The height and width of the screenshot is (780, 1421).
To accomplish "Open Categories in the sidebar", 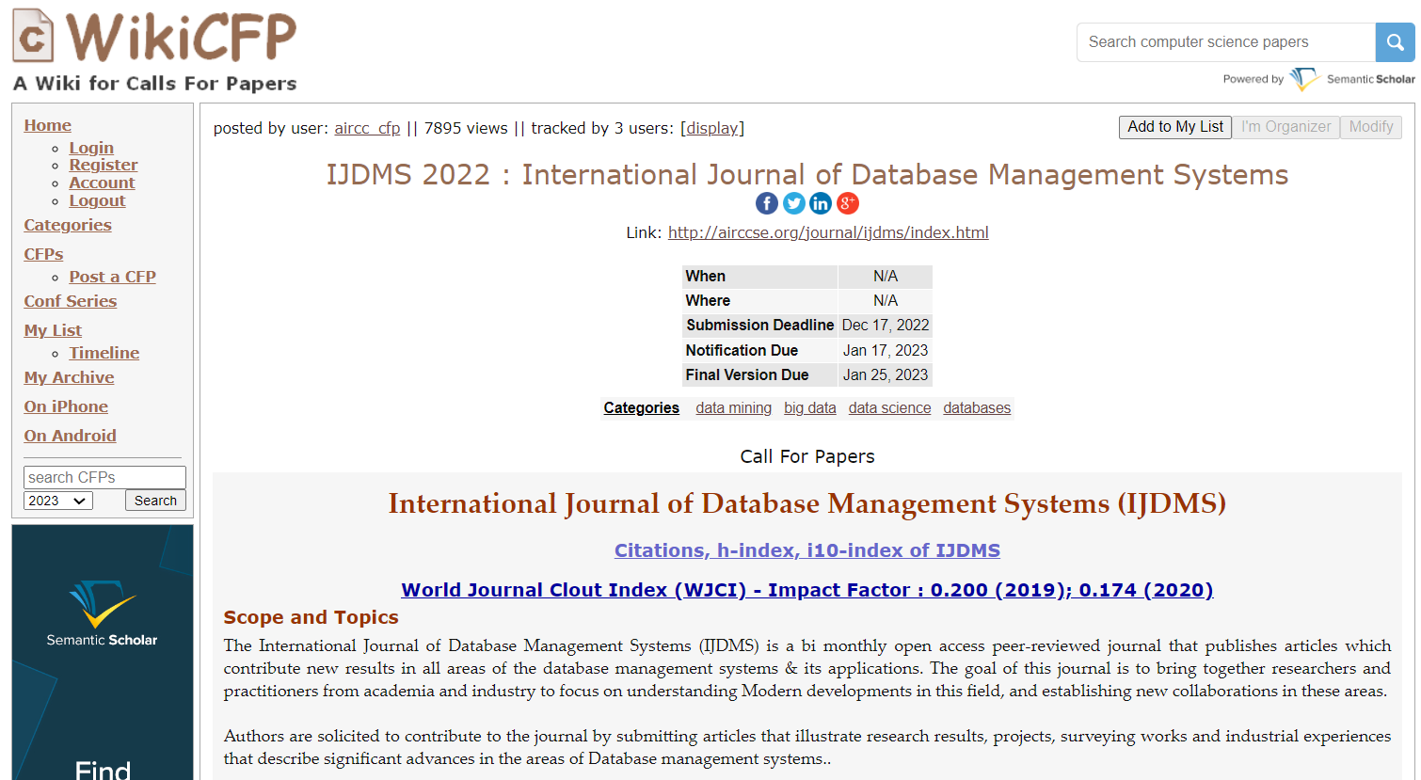I will (68, 225).
